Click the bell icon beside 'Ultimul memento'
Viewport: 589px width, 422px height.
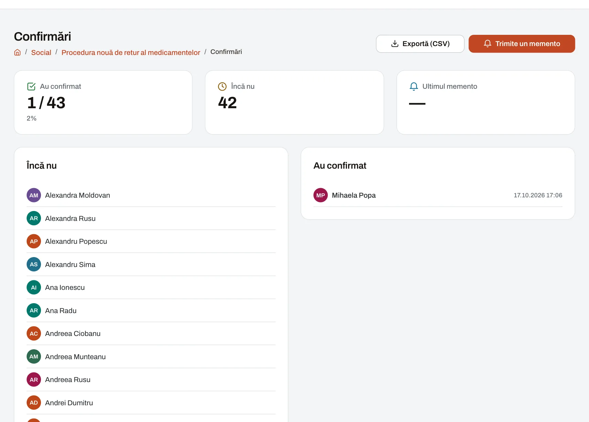click(x=413, y=86)
